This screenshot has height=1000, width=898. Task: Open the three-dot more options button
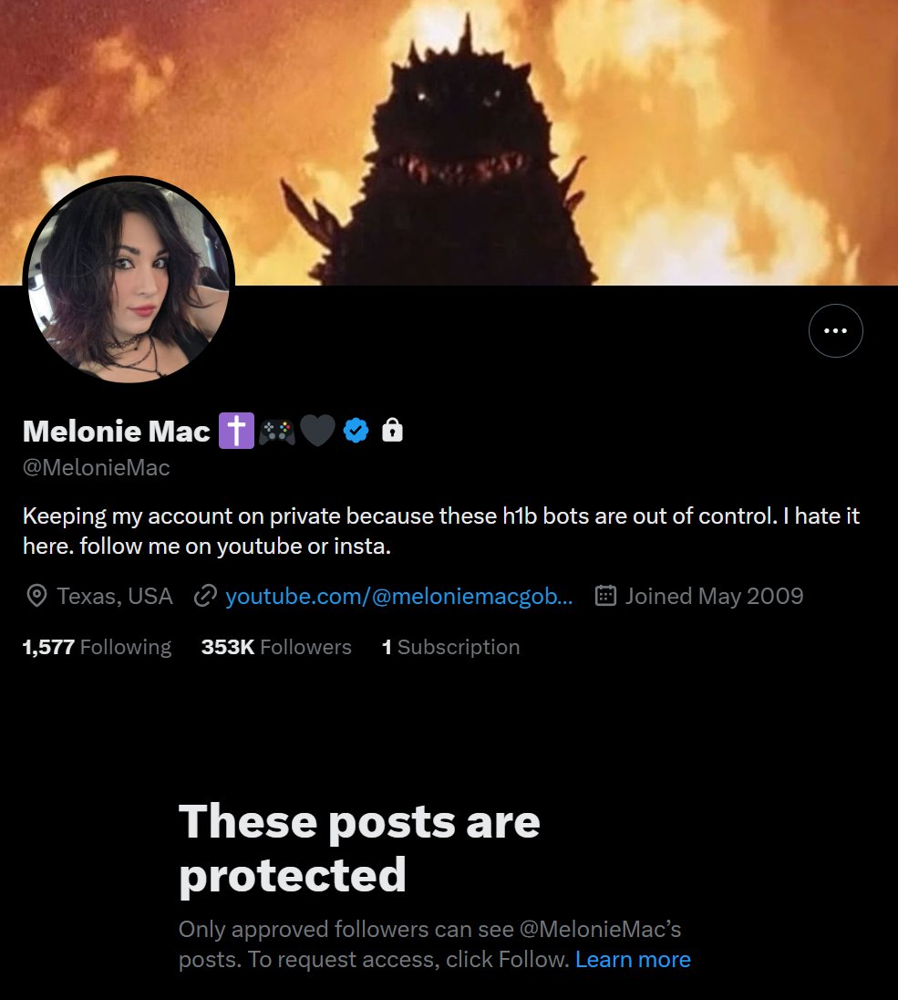pyautogui.click(x=835, y=330)
